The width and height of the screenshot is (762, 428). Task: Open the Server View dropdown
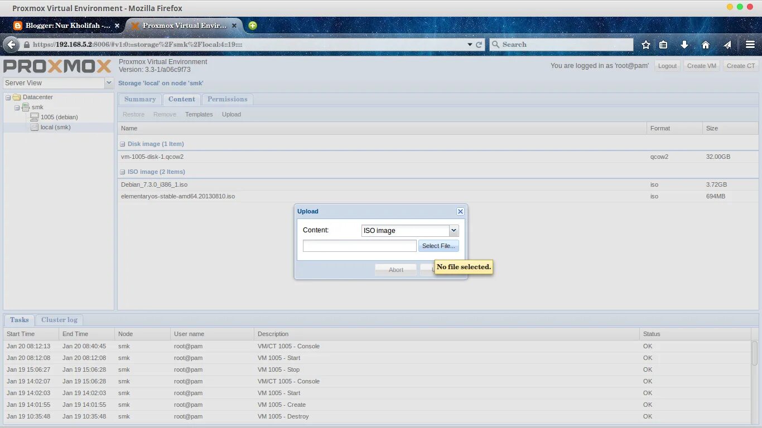click(x=109, y=83)
